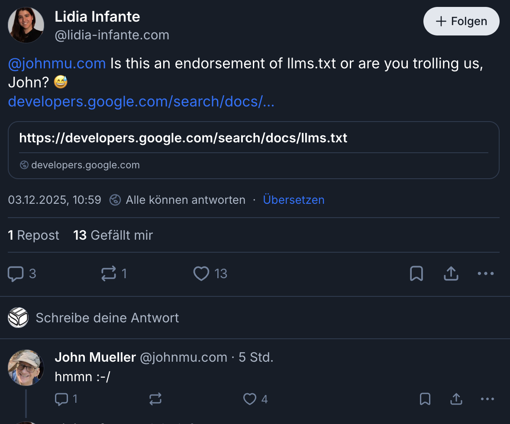Click 'Schreibe deine Antwort' to compose a reply
This screenshot has width=510, height=424.
[x=107, y=318]
